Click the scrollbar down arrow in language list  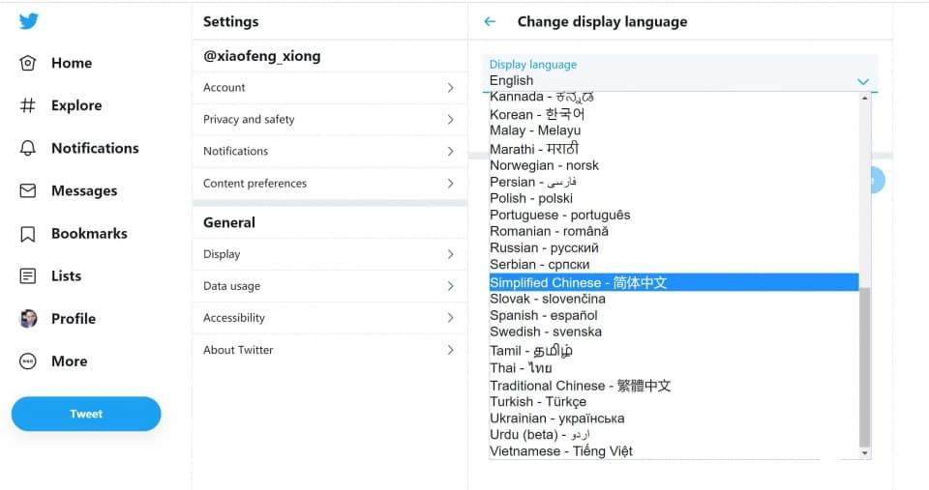click(x=865, y=453)
